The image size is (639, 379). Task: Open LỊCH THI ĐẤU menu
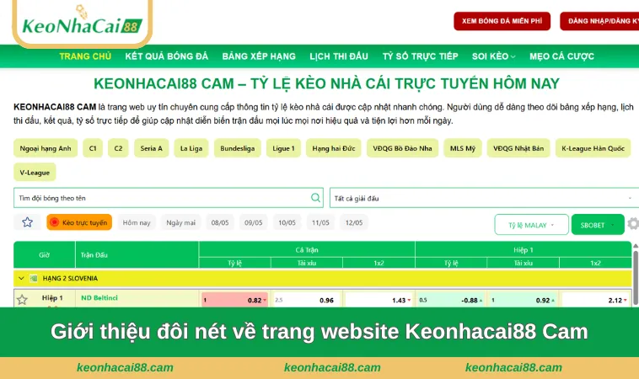(339, 56)
